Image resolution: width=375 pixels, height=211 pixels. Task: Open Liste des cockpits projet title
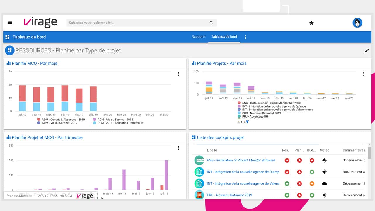coord(220,137)
